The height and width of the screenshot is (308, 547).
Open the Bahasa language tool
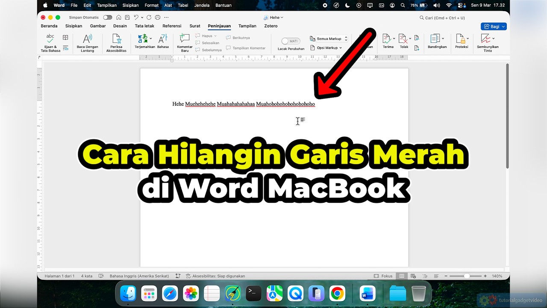coord(163,41)
